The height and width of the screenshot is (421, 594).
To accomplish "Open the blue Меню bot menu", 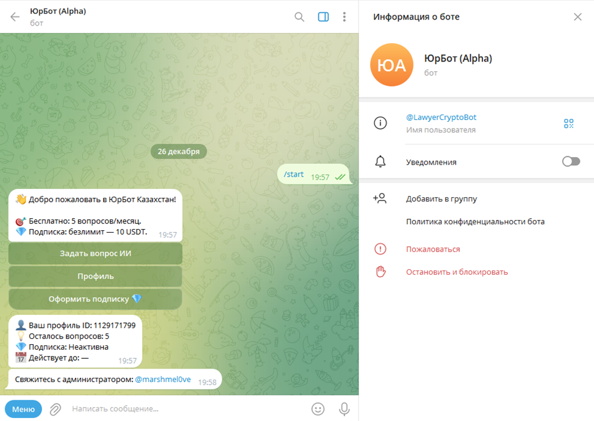I will (x=24, y=409).
